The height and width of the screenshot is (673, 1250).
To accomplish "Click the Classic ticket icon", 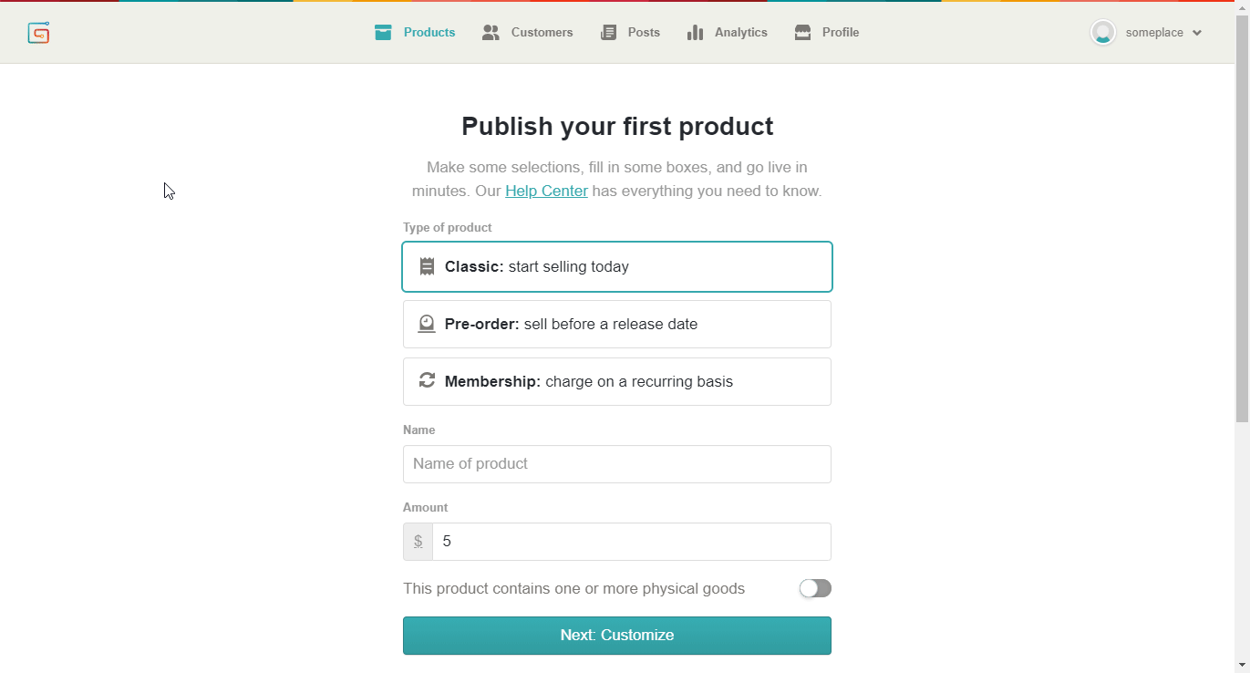I will tap(427, 266).
